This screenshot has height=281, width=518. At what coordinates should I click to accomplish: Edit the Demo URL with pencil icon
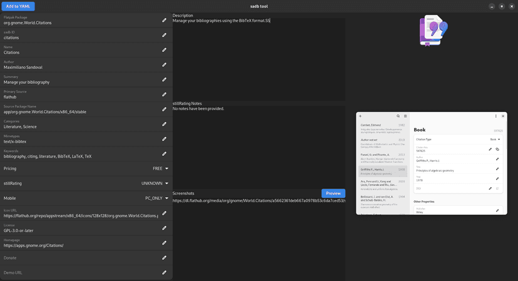pos(165,272)
